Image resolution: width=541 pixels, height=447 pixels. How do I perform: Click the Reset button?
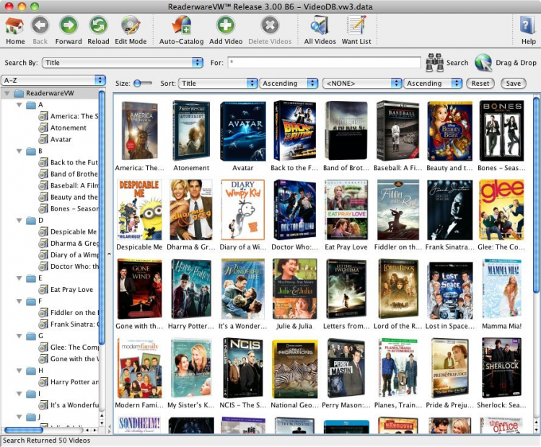click(x=480, y=83)
